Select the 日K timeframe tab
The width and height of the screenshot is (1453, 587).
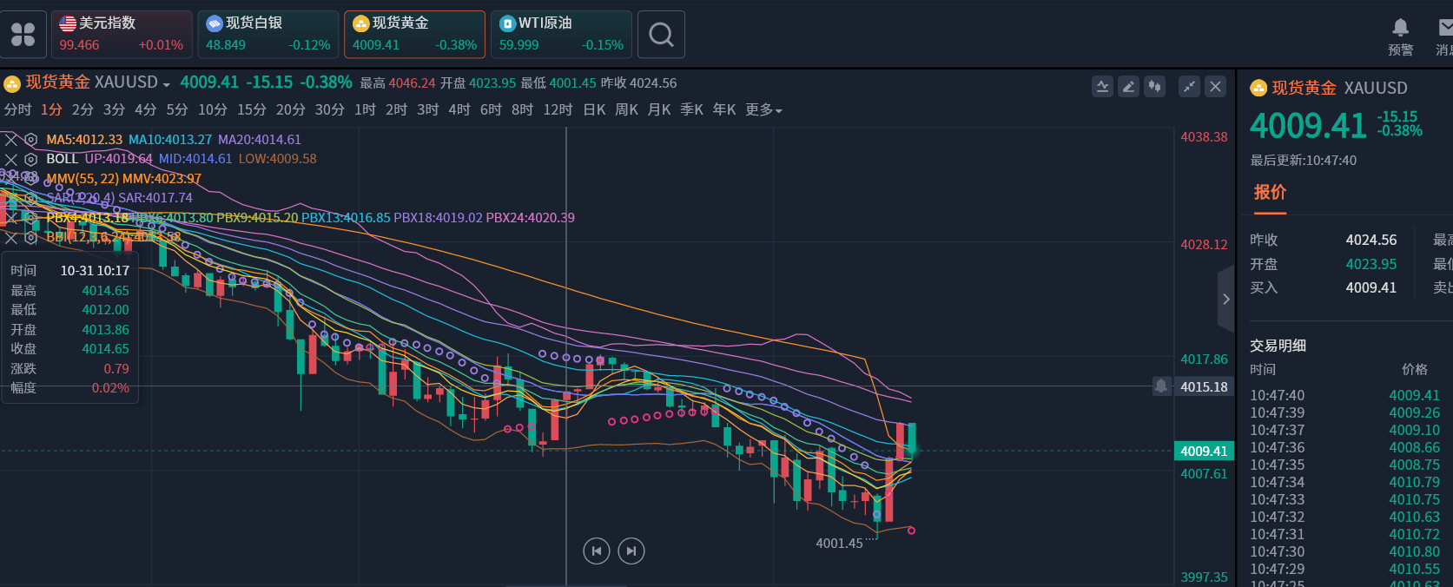pyautogui.click(x=594, y=110)
